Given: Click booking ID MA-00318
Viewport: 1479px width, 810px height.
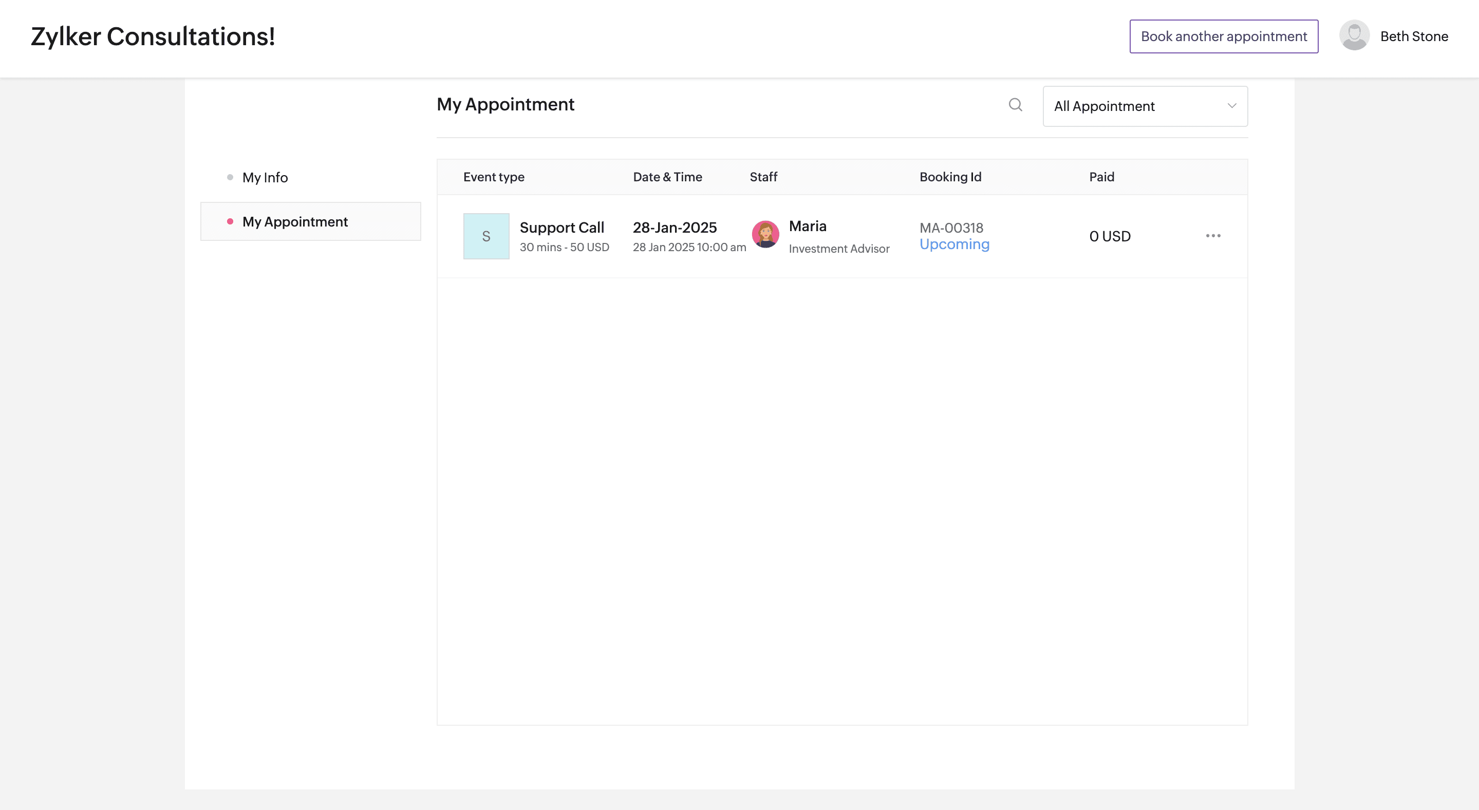Looking at the screenshot, I should (x=951, y=228).
